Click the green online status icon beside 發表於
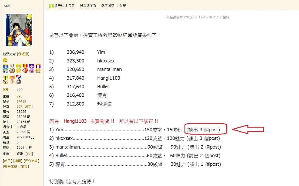This screenshot has height=186, width=299. pos(51,5)
